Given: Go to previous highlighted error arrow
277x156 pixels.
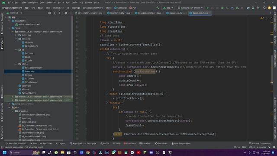Looking at the screenshot, I should pos(267,18).
